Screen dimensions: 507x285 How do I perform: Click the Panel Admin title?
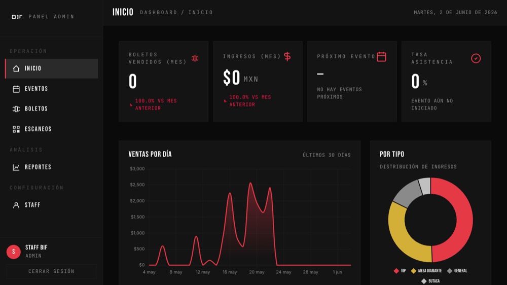51,17
